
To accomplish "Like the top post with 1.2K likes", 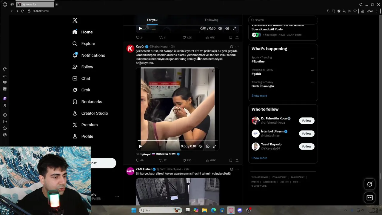I will pos(187,38).
